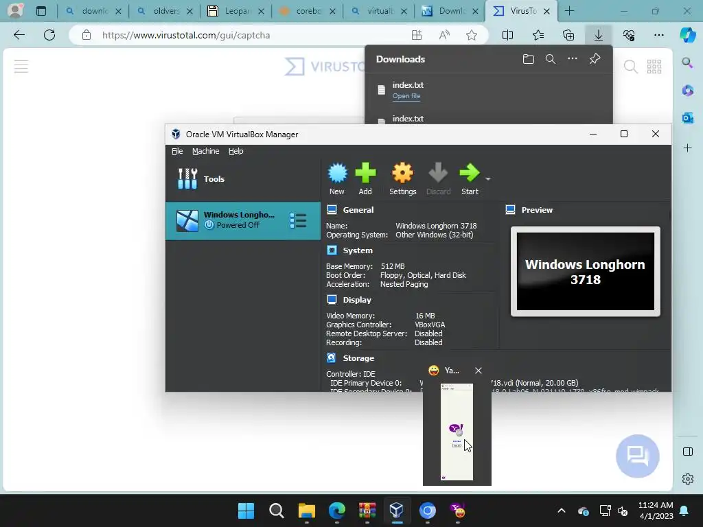This screenshot has height=527, width=703.
Task: Click the Edge downloads toolbar button
Action: pyautogui.click(x=599, y=35)
